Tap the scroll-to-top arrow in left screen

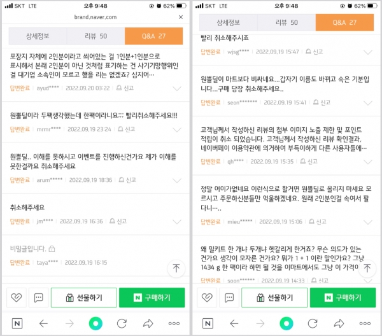pyautogui.click(x=176, y=269)
